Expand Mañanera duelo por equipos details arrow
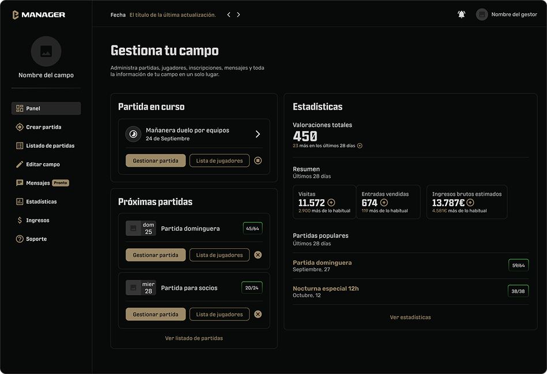 pyautogui.click(x=258, y=134)
